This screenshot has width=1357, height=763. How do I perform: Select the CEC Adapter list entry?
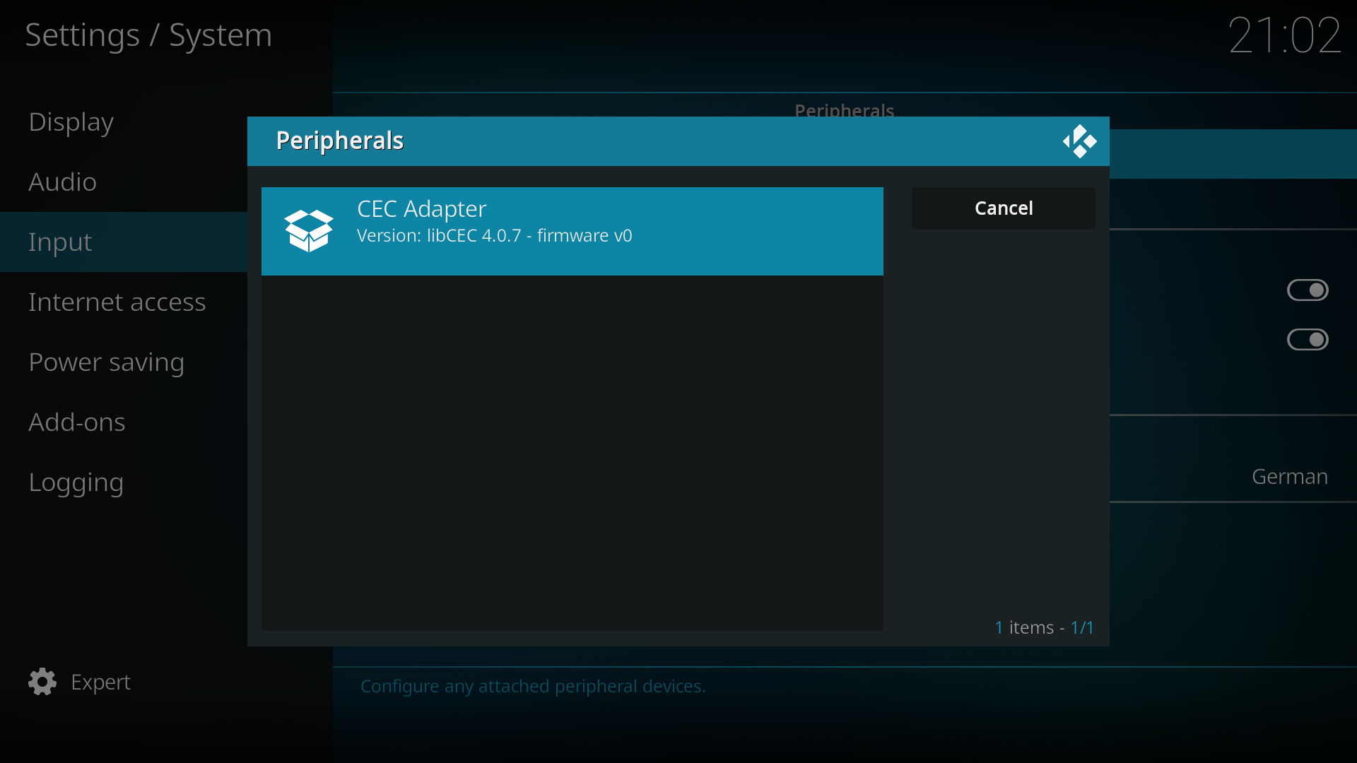click(x=572, y=231)
